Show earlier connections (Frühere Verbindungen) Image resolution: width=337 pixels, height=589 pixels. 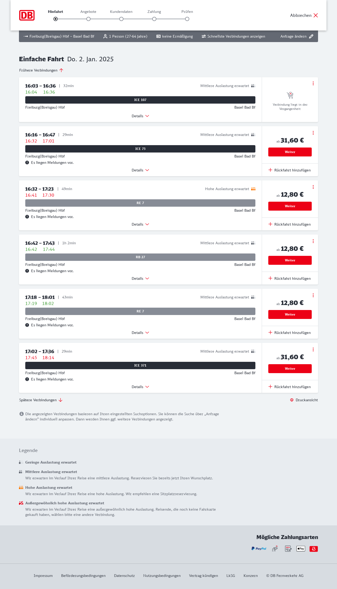click(x=41, y=70)
